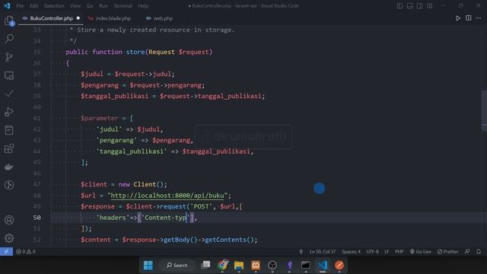Open the Run and Debug view

click(9, 112)
